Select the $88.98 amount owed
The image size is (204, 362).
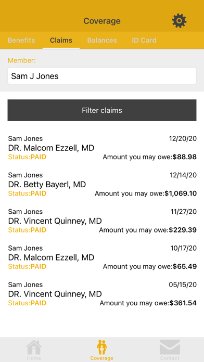(x=185, y=157)
